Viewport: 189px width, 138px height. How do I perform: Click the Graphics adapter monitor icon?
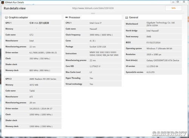tap(6, 17)
